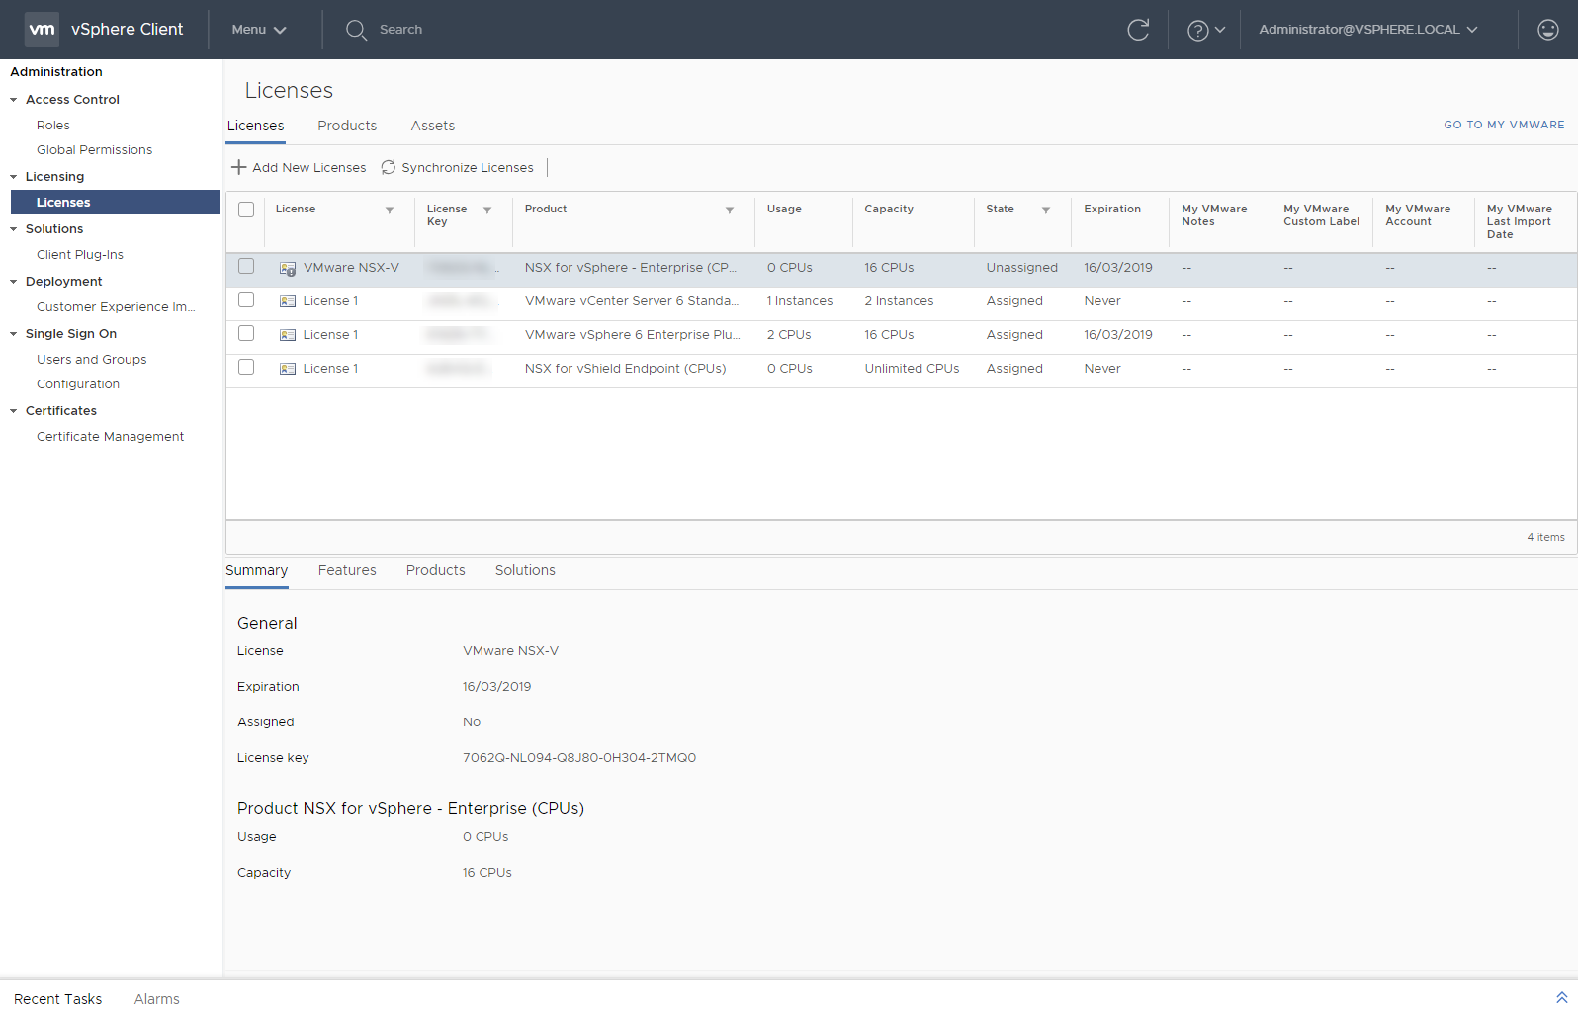The width and height of the screenshot is (1578, 1013).
Task: Click the search magnifier icon
Action: pyautogui.click(x=356, y=30)
